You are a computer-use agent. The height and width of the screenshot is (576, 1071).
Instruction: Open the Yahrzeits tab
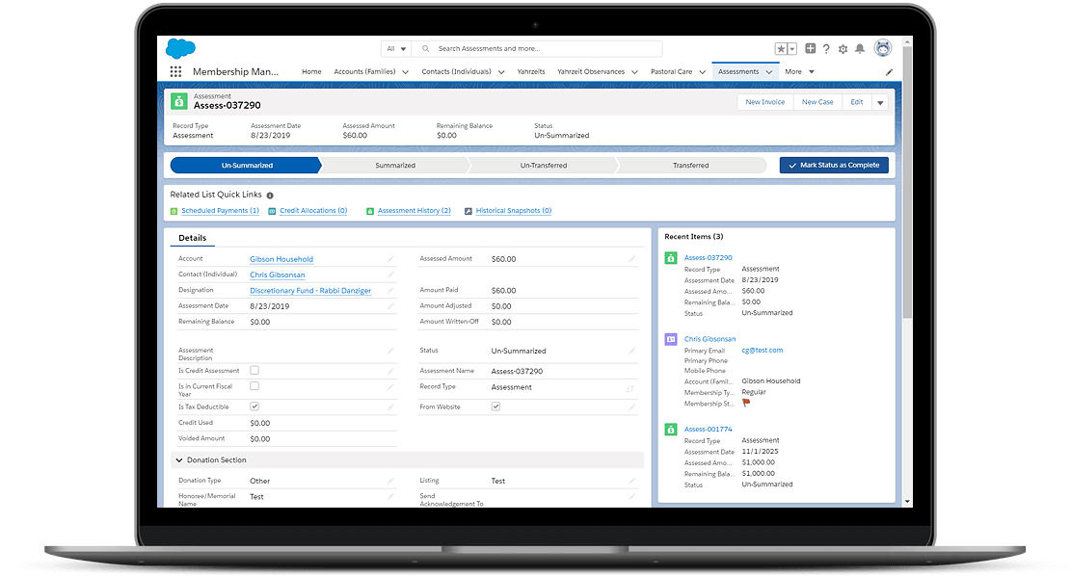(531, 71)
